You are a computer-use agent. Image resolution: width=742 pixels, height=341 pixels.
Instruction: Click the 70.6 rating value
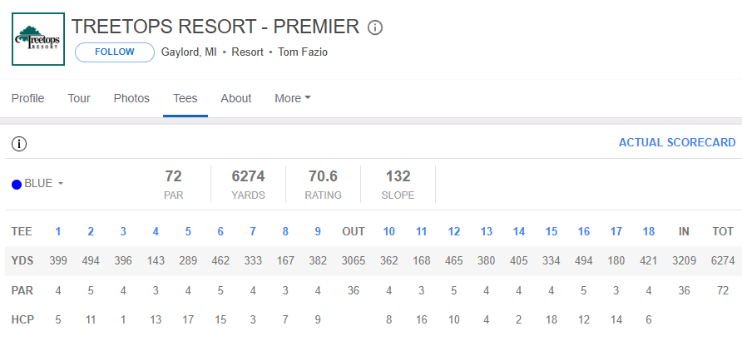[324, 176]
